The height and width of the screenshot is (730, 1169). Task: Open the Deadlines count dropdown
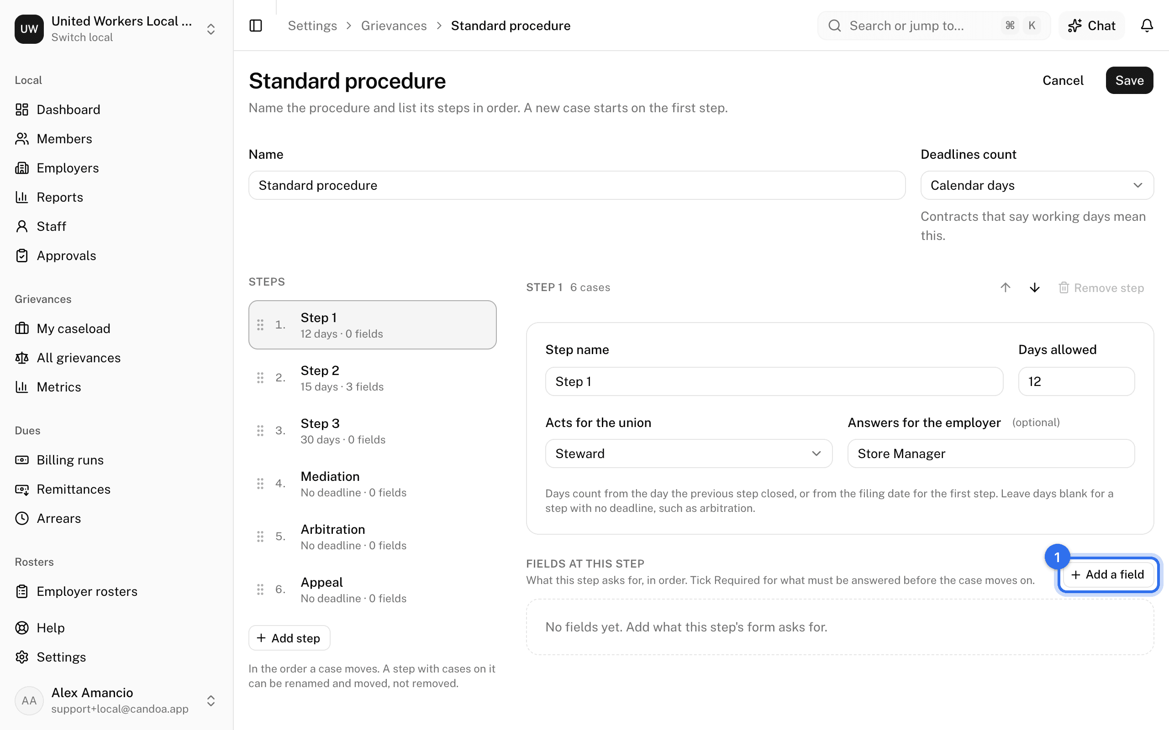pyautogui.click(x=1037, y=185)
